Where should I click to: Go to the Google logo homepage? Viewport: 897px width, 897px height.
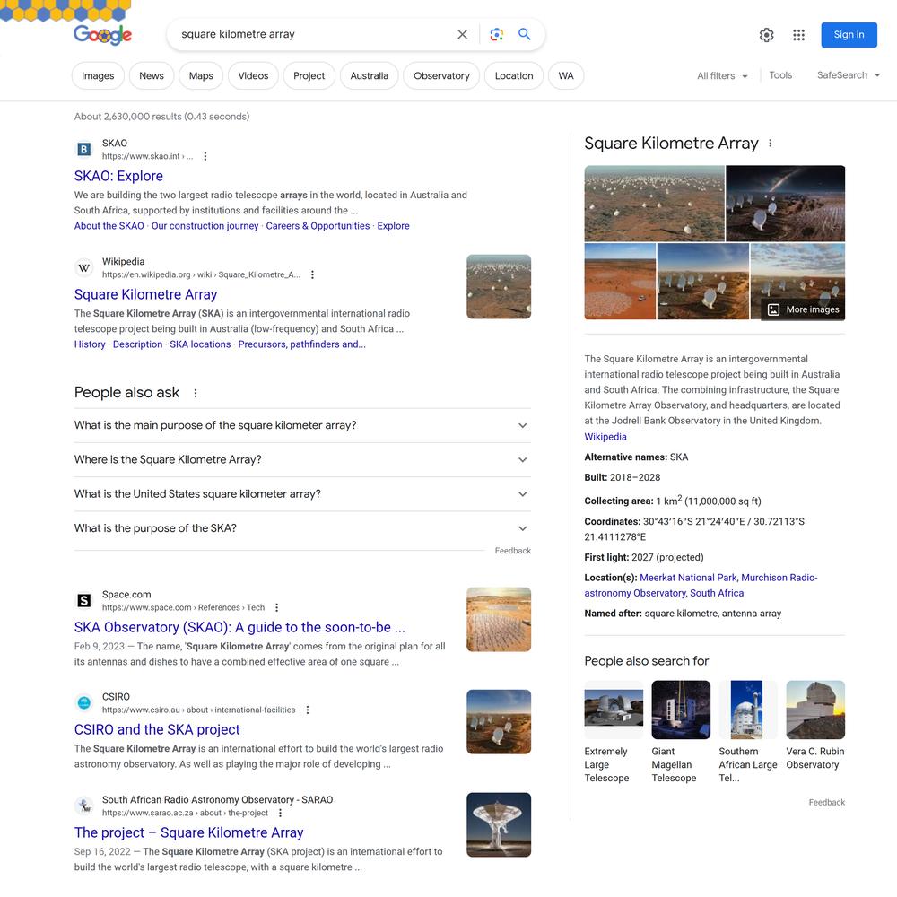pyautogui.click(x=102, y=35)
